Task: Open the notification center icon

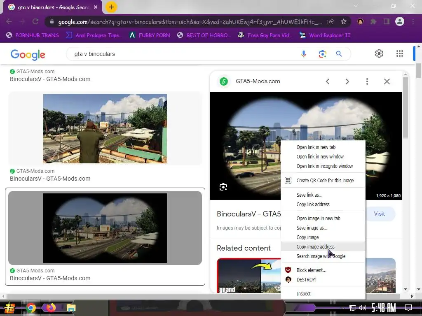Action: (x=408, y=308)
